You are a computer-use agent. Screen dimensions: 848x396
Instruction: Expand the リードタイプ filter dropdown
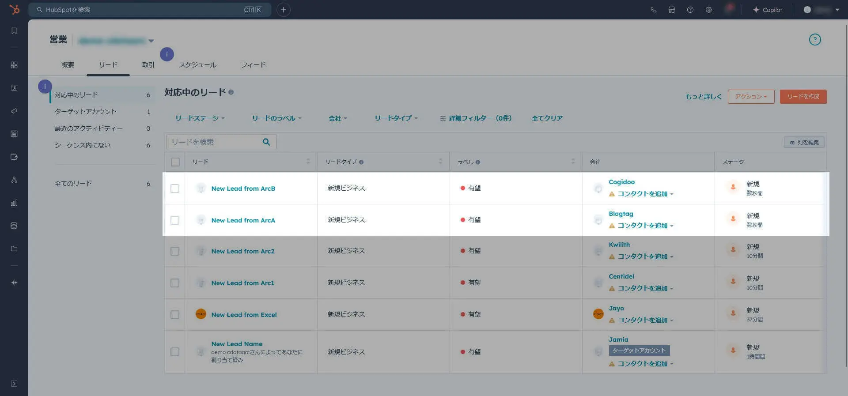click(x=396, y=118)
